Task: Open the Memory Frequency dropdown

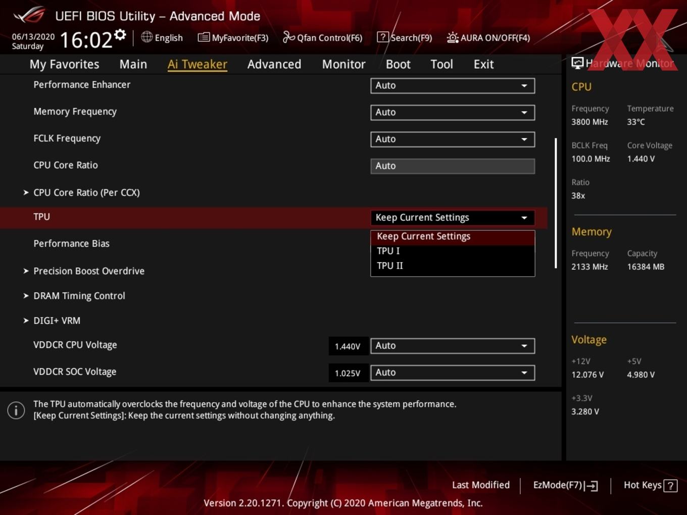Action: 453,112
